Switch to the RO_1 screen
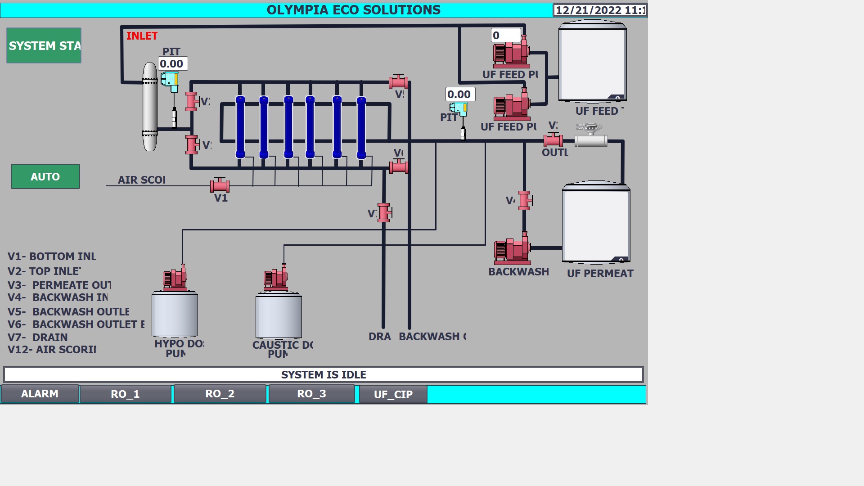 tap(125, 394)
